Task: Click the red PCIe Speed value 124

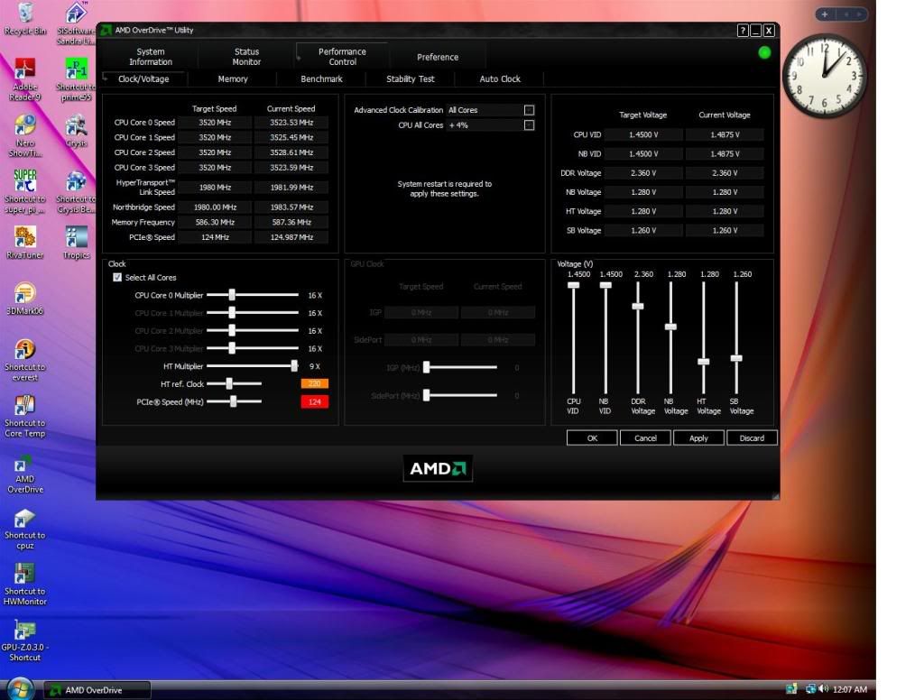Action: 315,401
